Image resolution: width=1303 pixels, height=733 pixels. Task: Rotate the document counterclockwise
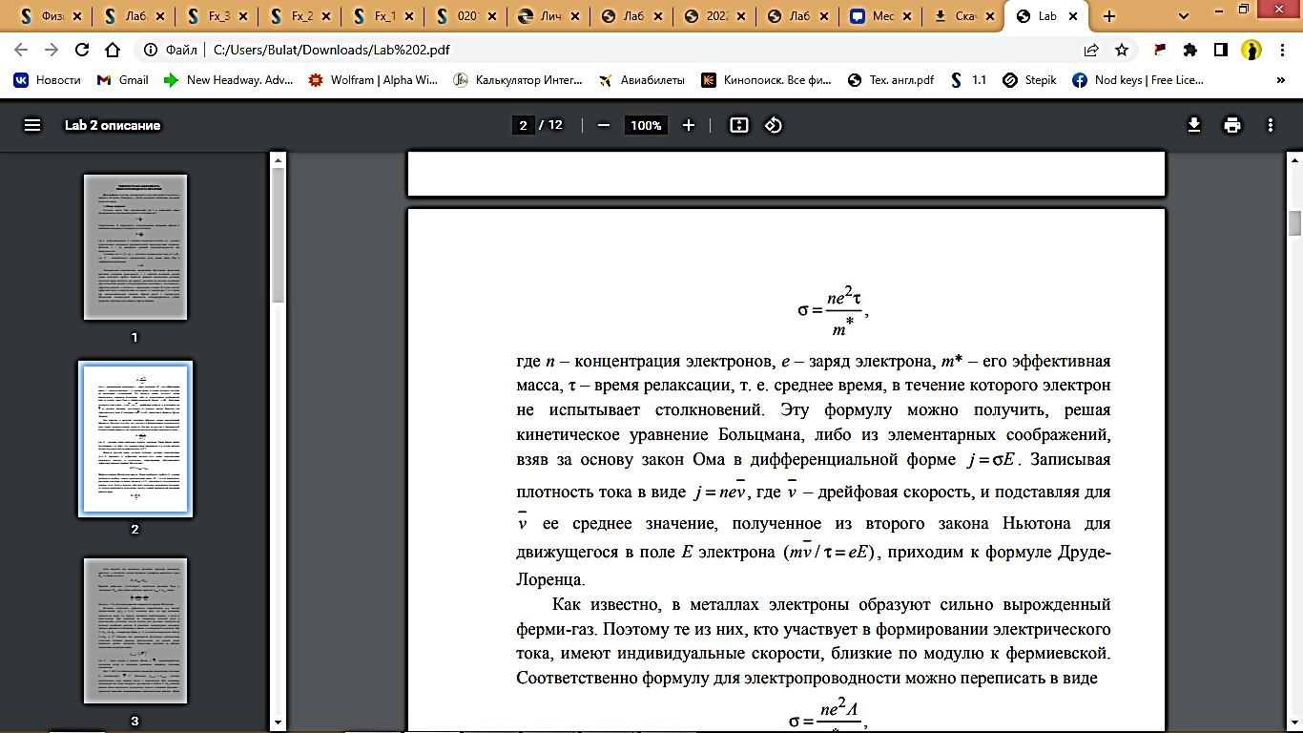(774, 125)
